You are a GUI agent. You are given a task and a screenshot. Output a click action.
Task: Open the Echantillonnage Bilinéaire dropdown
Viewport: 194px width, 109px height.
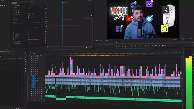pyautogui.click(x=33, y=43)
